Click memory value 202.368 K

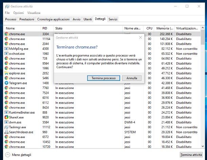click(166, 34)
